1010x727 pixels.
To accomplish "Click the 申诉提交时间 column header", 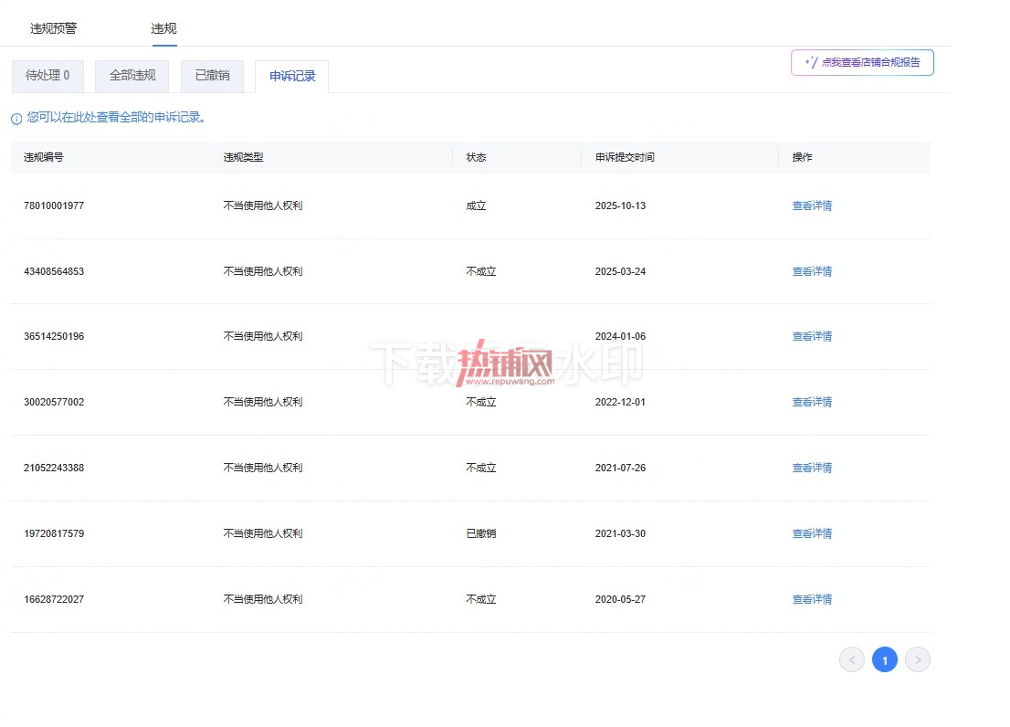I will 624,157.
